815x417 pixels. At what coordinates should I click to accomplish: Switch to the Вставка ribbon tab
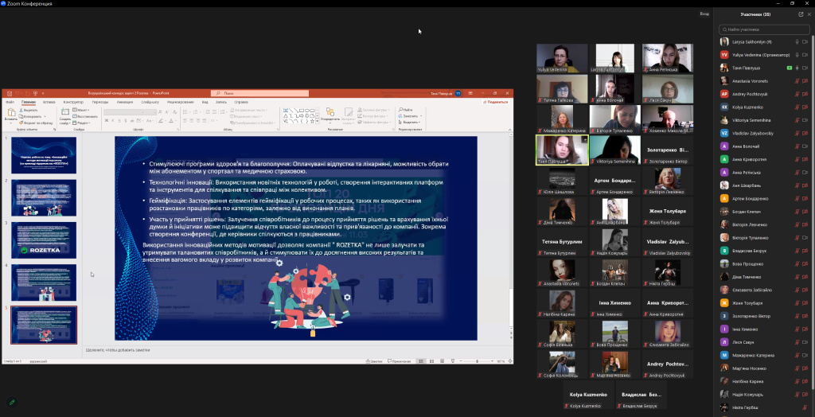(x=49, y=102)
